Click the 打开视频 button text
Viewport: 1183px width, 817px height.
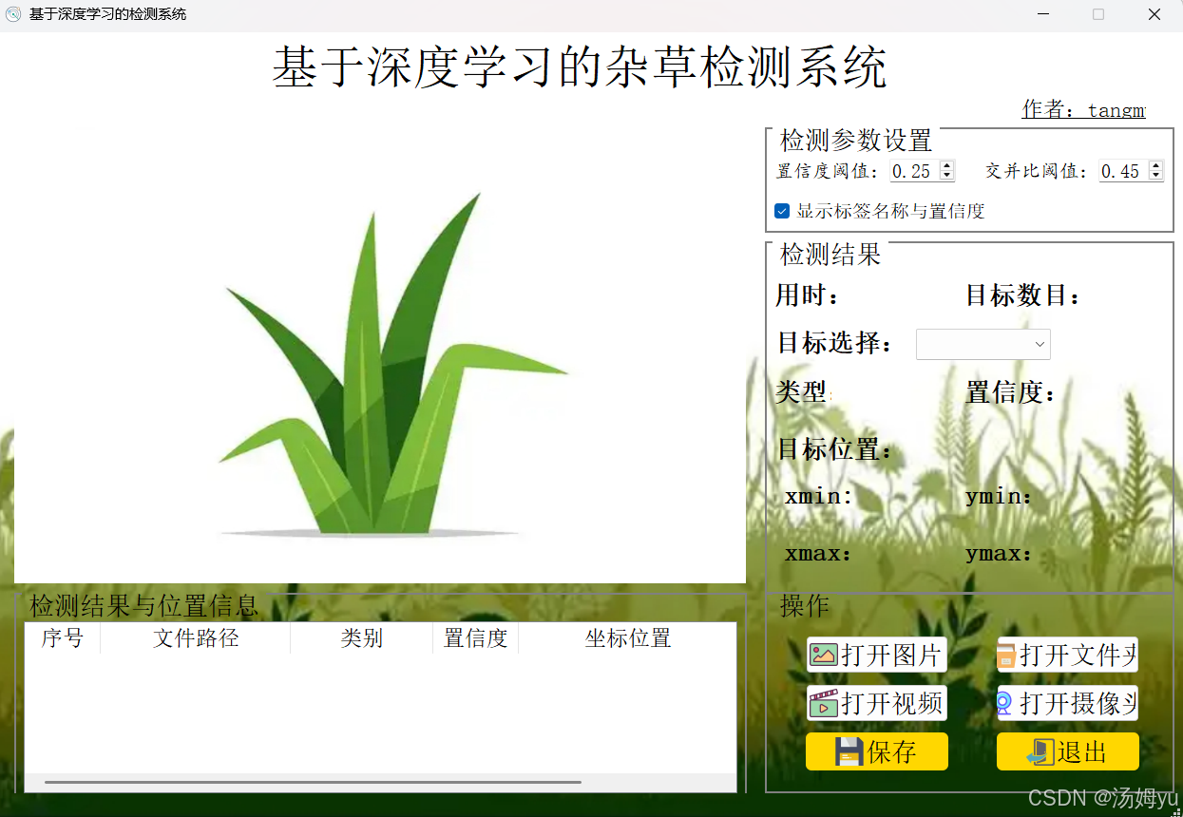click(x=891, y=703)
